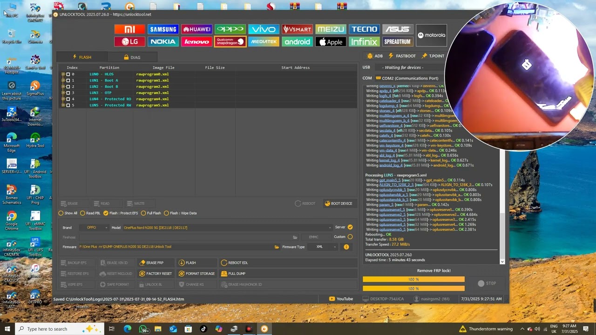Select the Xiaomi Mi brand icon

tap(129, 29)
